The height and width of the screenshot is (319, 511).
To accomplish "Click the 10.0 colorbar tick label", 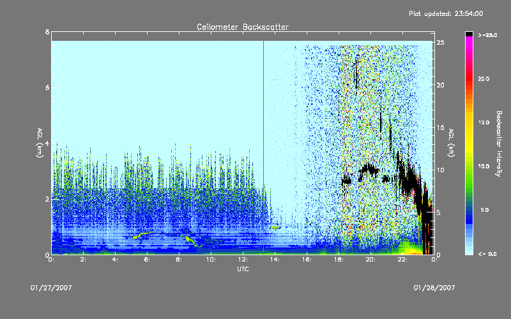I will point(484,167).
